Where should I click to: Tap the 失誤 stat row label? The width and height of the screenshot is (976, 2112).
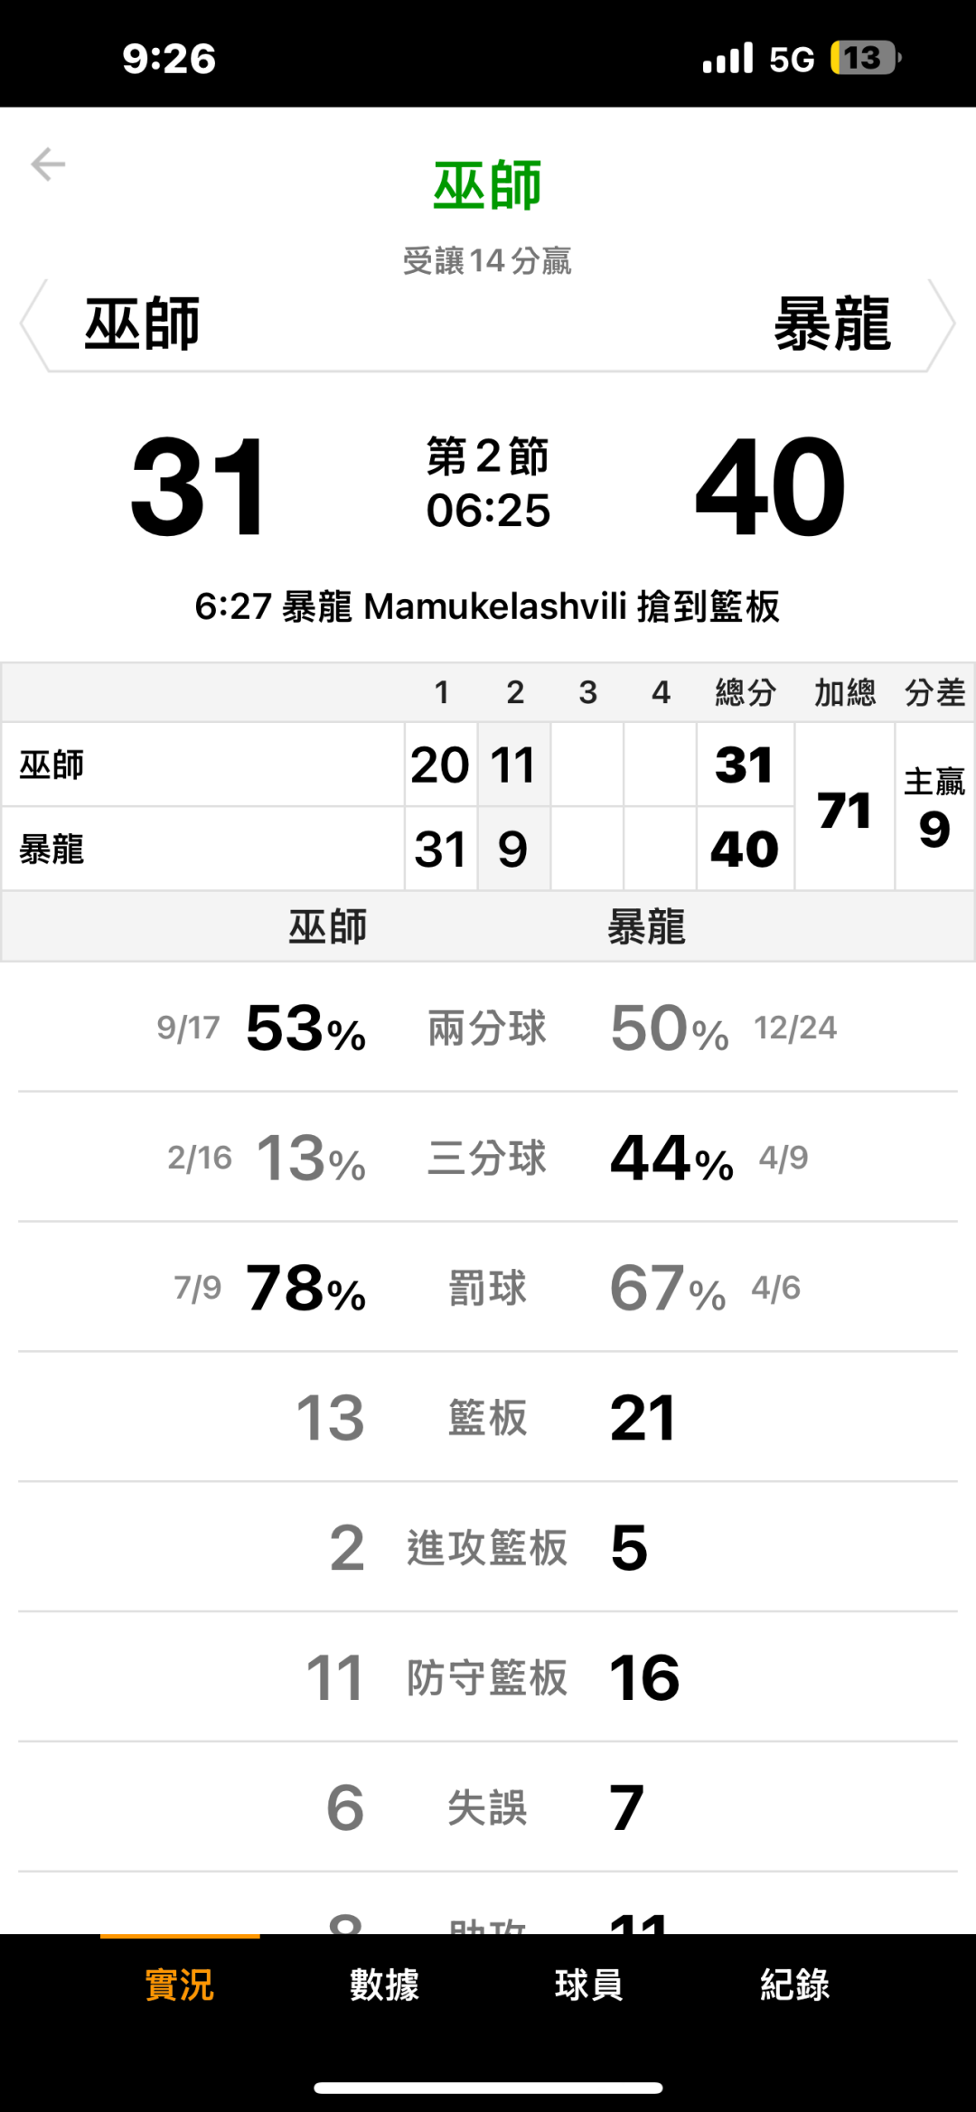coord(487,1807)
